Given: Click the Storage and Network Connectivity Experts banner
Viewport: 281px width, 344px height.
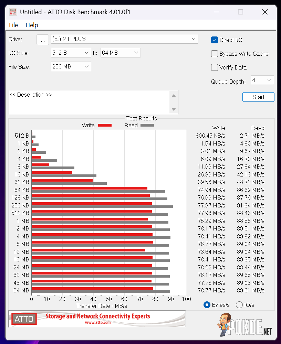Looking at the screenshot, I should (98, 316).
